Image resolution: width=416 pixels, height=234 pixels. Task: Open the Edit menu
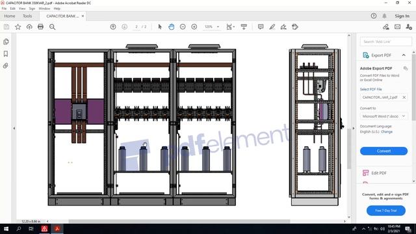(x=12, y=8)
